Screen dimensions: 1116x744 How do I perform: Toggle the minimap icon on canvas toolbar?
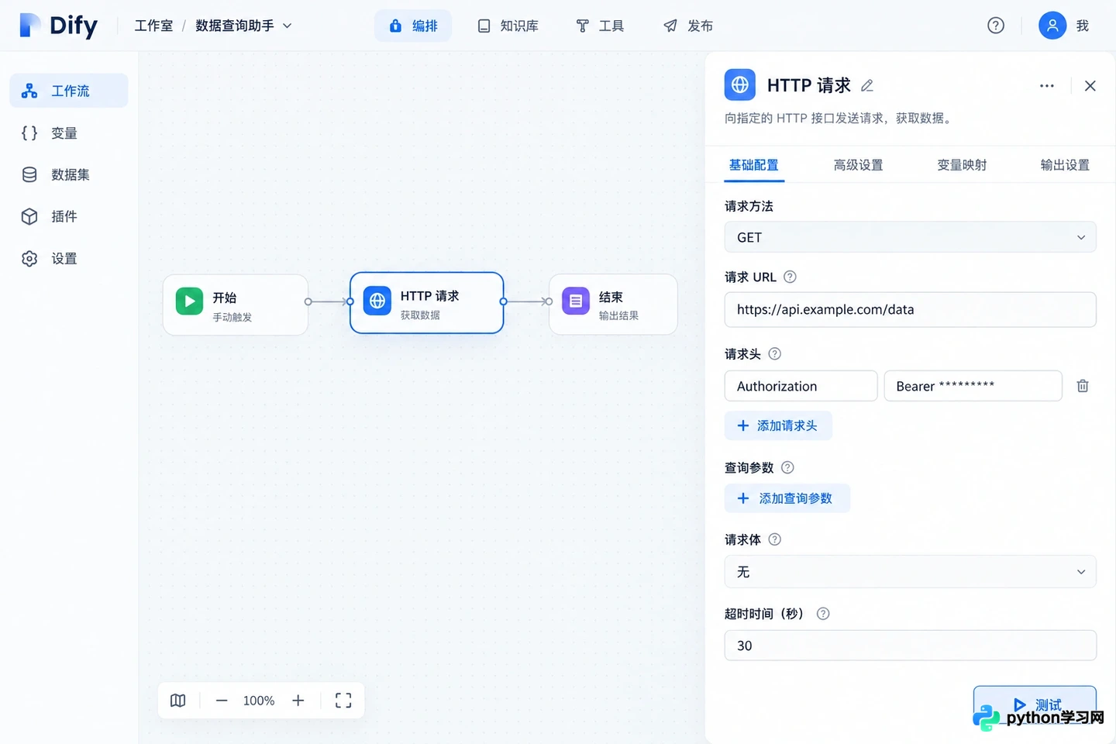click(177, 701)
